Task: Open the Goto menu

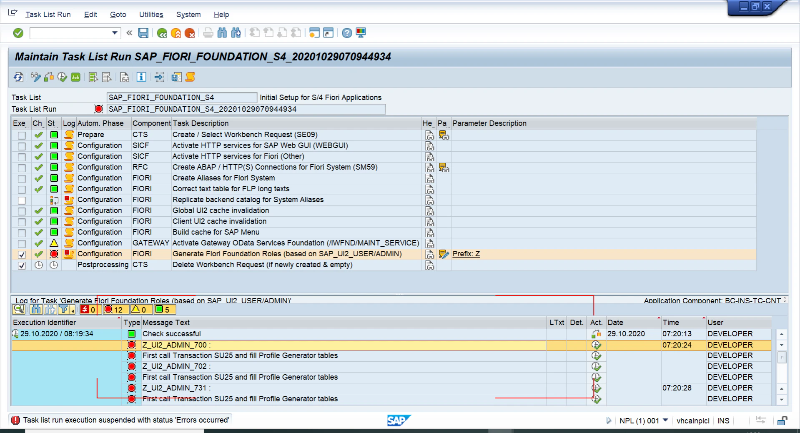Action: pyautogui.click(x=118, y=15)
